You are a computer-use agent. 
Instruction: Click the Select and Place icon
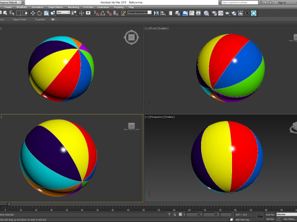[x=53, y=13]
